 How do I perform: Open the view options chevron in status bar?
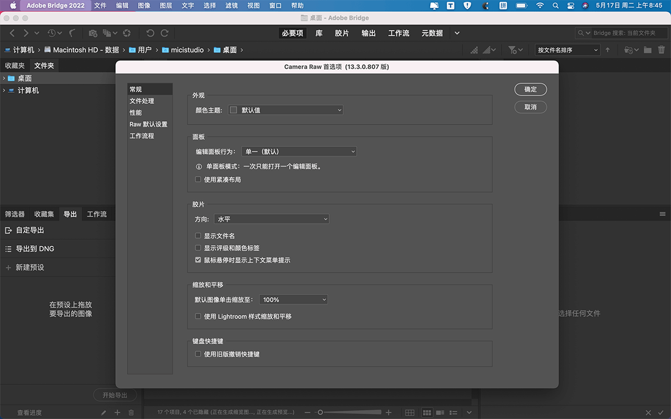(x=469, y=413)
